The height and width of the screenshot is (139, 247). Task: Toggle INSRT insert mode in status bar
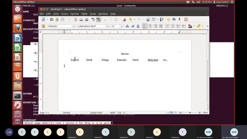(x=113, y=113)
